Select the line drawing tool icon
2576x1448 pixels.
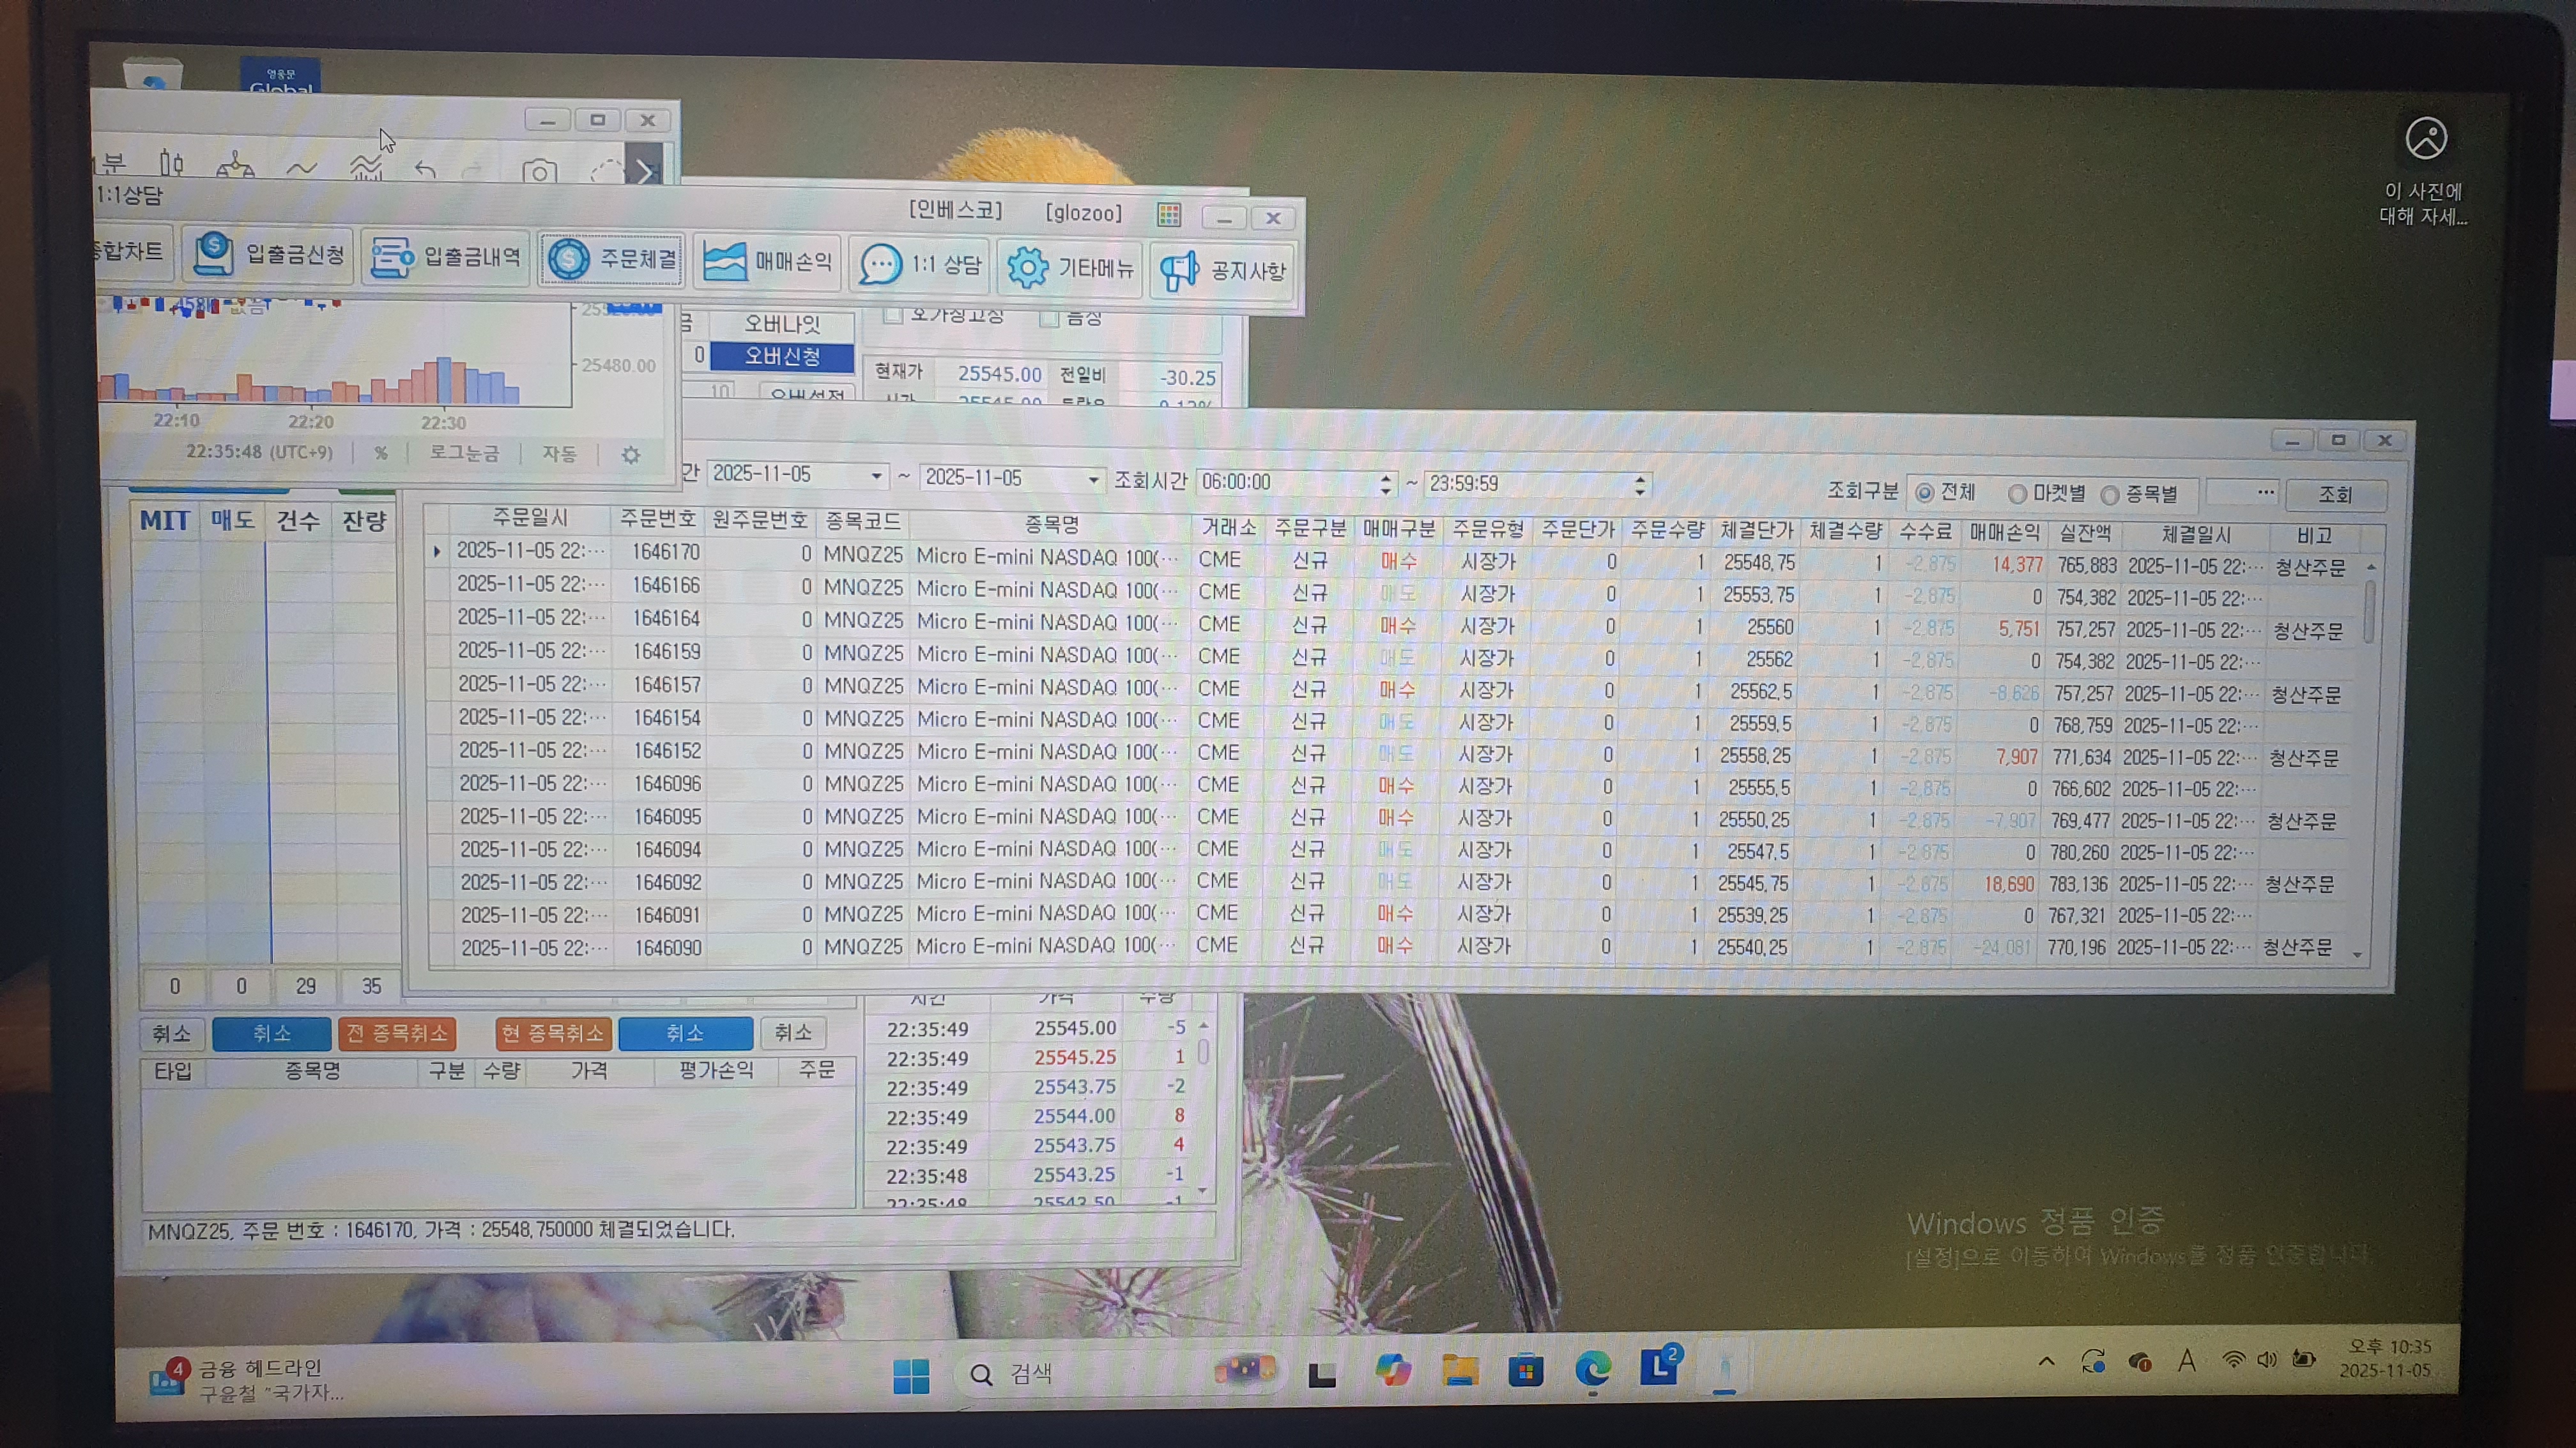coord(301,168)
